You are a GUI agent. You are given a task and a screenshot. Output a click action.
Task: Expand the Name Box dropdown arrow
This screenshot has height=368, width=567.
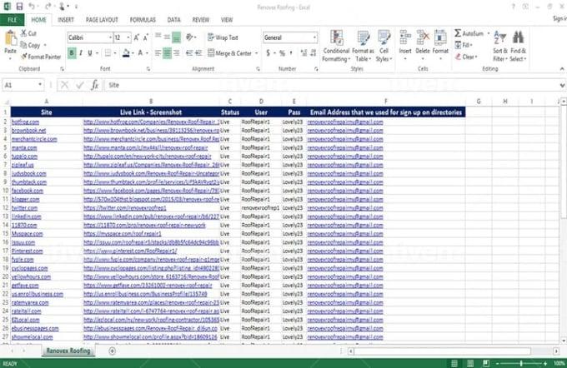40,85
